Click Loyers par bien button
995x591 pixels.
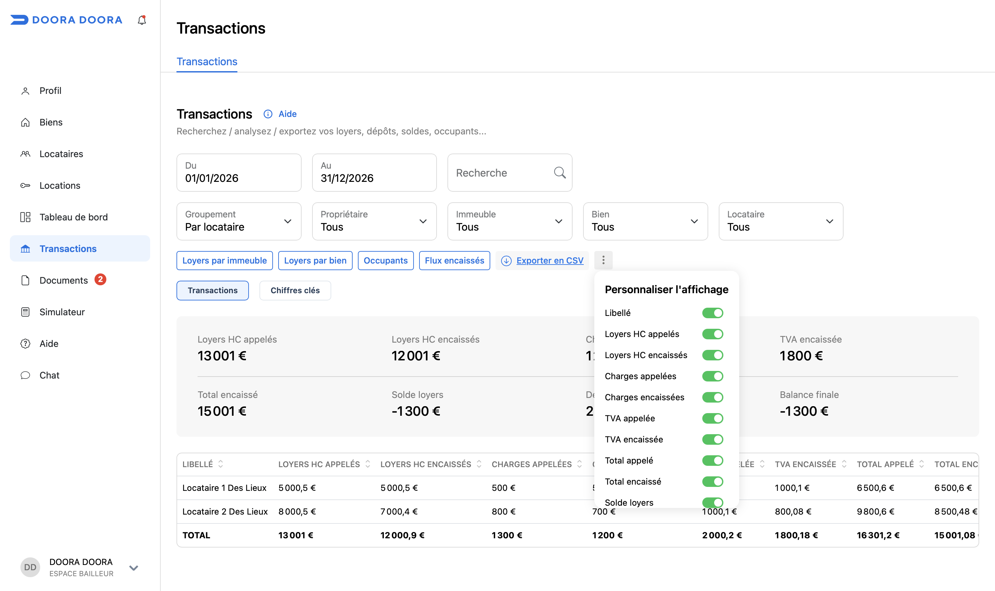click(x=315, y=261)
